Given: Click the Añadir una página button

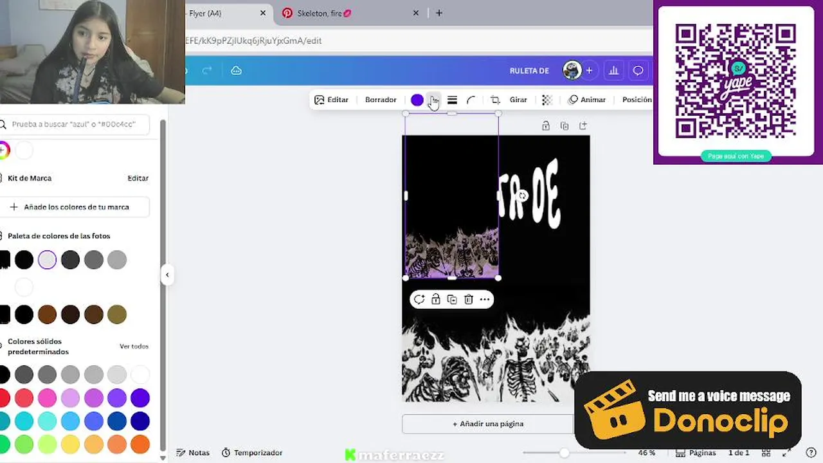Looking at the screenshot, I should coord(488,424).
